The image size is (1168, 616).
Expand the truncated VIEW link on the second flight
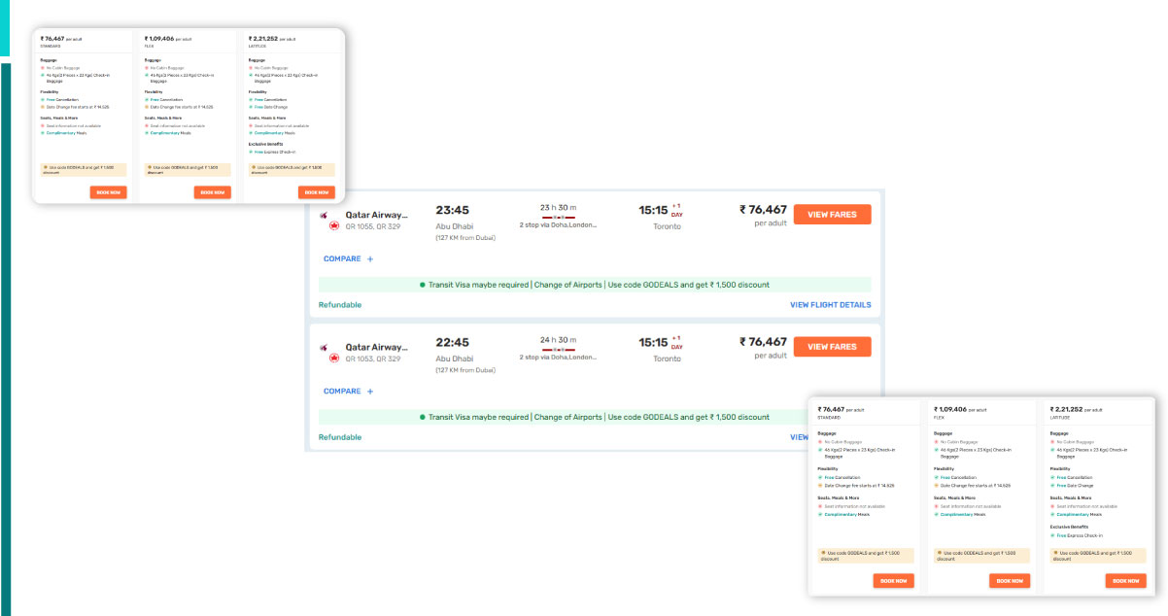tap(800, 437)
